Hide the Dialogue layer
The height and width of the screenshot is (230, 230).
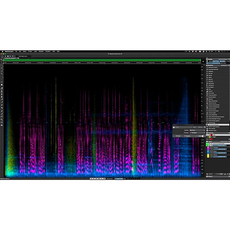[x=210, y=147]
